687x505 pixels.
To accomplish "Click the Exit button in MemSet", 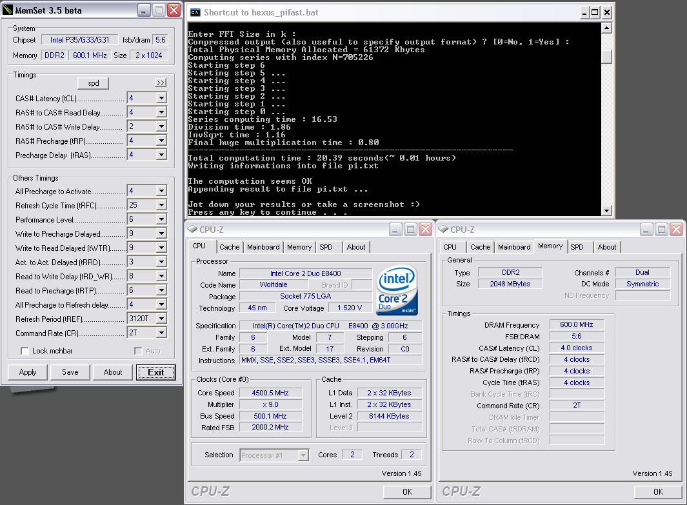I will (x=156, y=372).
